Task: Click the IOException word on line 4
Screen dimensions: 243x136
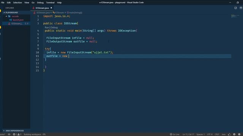Action: coord(127,31)
